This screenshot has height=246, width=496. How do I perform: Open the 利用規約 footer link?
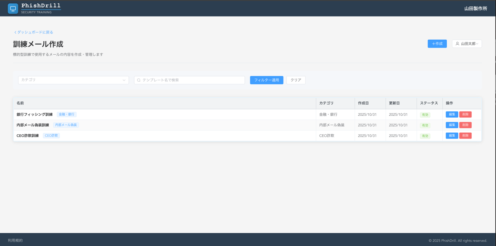tap(15, 241)
